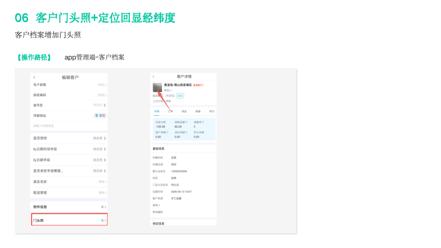Switch to the 画像 tab
Screen dimensions: 441x248
(198, 112)
